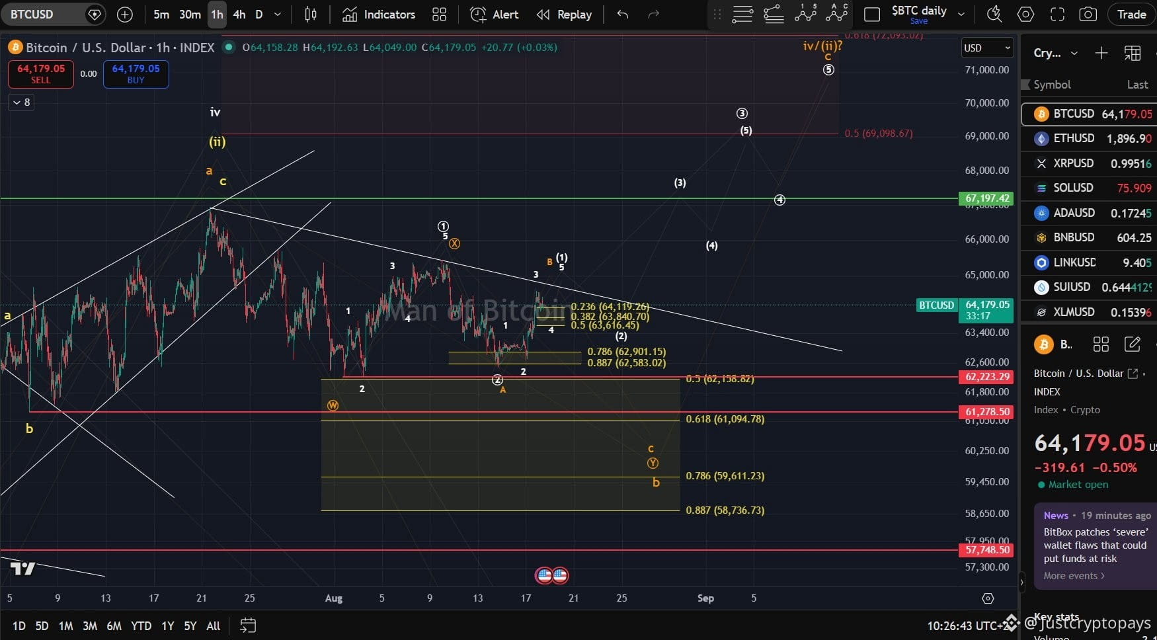The image size is (1157, 640).
Task: Collapse the right sidebar panel handle
Action: click(1022, 582)
